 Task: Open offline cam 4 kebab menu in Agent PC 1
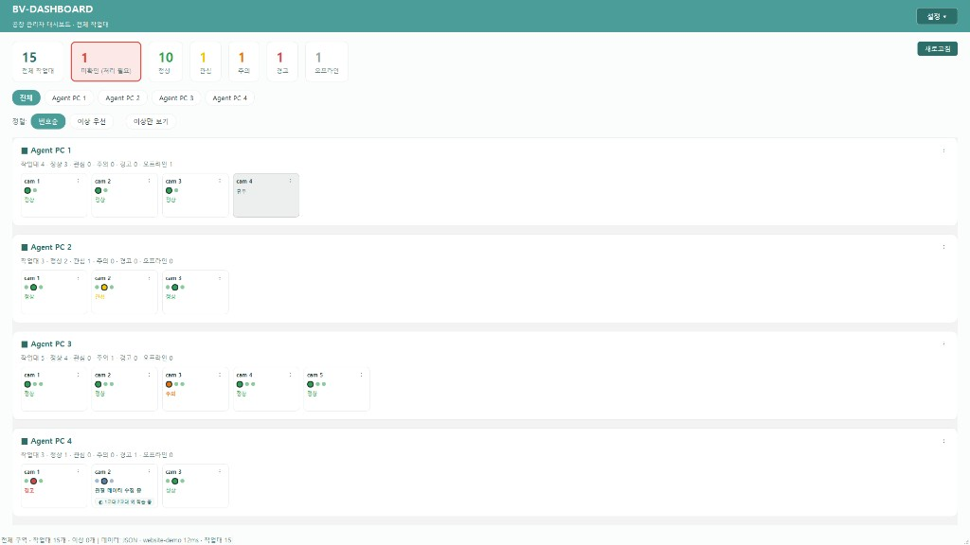point(290,181)
